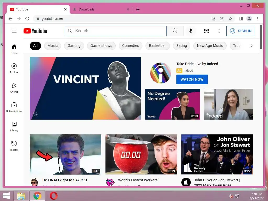The width and height of the screenshot is (268, 201).
Task: Start voice search with microphone icon
Action: (x=191, y=31)
